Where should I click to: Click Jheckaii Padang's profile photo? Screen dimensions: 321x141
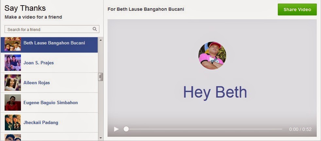(13, 122)
